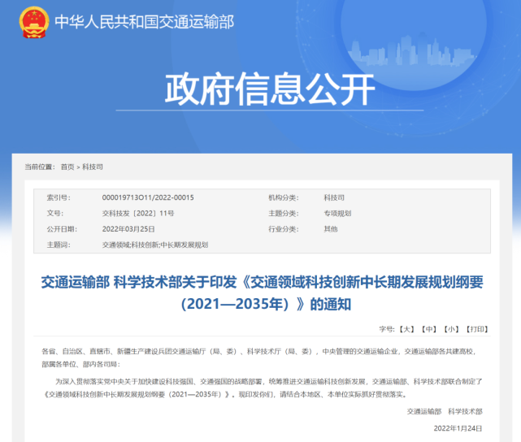Set font size to 大
The height and width of the screenshot is (442, 521).
406,329
